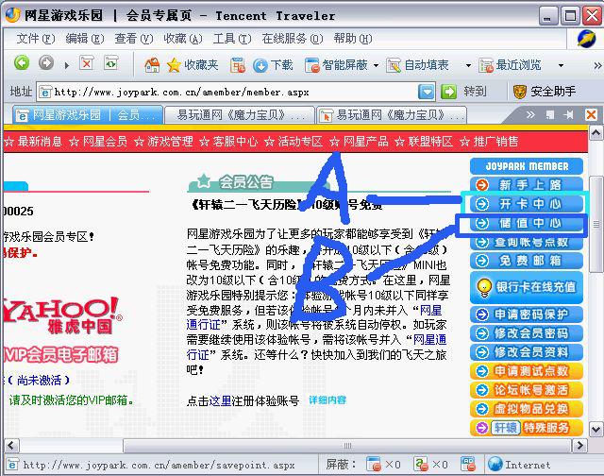Image resolution: width=604 pixels, height=476 pixels.
Task: Stop loading with the red X icon
Action: point(87,62)
